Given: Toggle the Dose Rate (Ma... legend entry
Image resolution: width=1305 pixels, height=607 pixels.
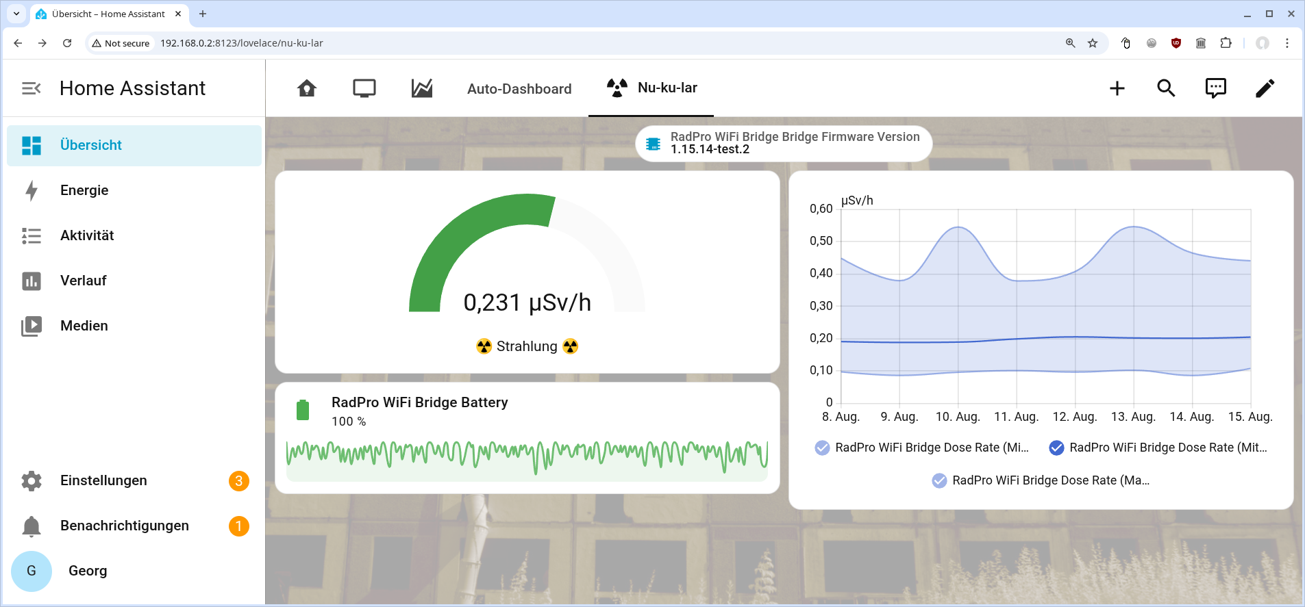Looking at the screenshot, I should pyautogui.click(x=1041, y=480).
